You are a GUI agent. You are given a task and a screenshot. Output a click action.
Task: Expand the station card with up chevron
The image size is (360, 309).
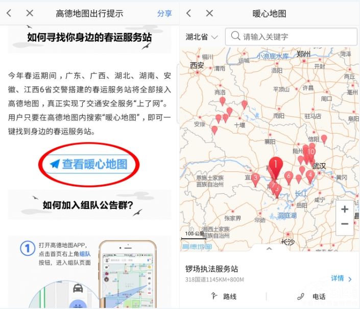[x=270, y=249]
